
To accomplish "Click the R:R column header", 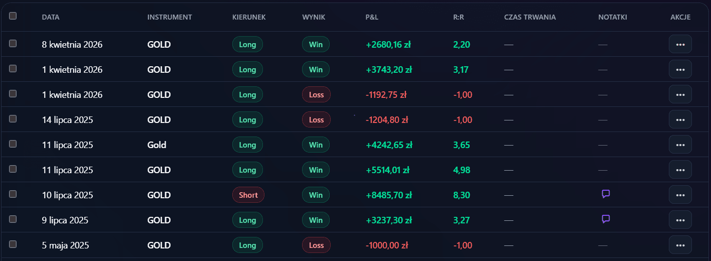I will pyautogui.click(x=459, y=17).
